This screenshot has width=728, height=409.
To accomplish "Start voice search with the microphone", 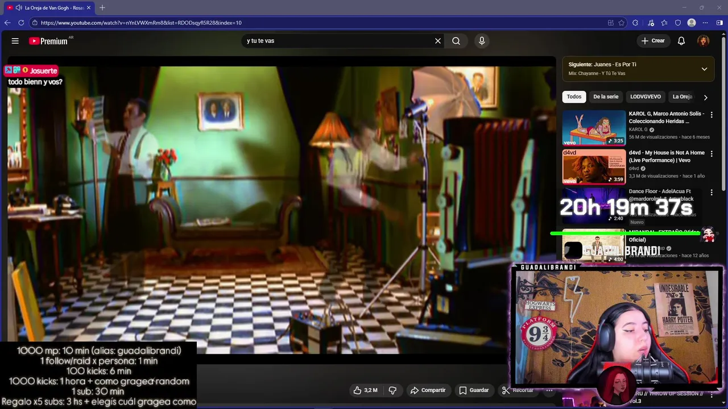I will [482, 41].
